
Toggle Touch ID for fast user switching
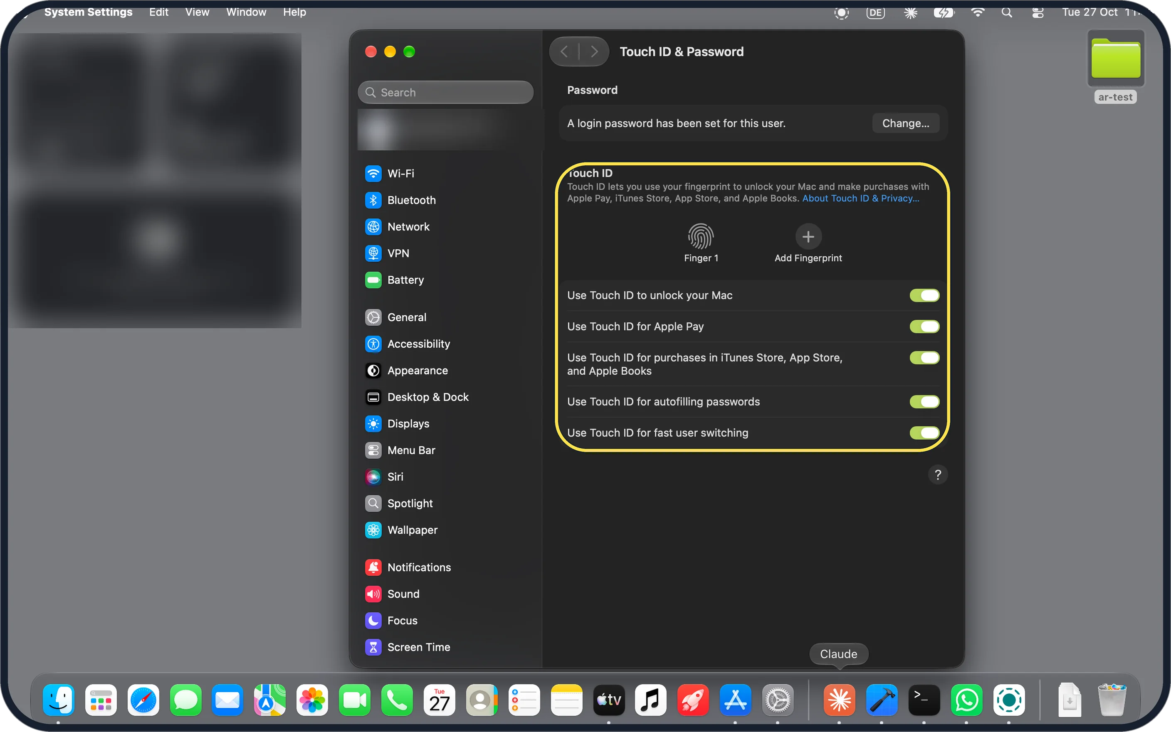tap(924, 433)
